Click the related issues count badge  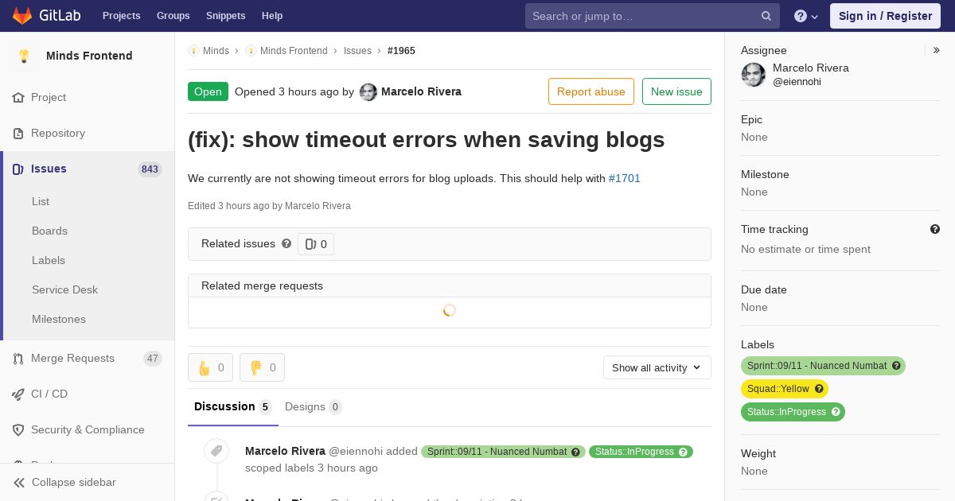click(316, 244)
